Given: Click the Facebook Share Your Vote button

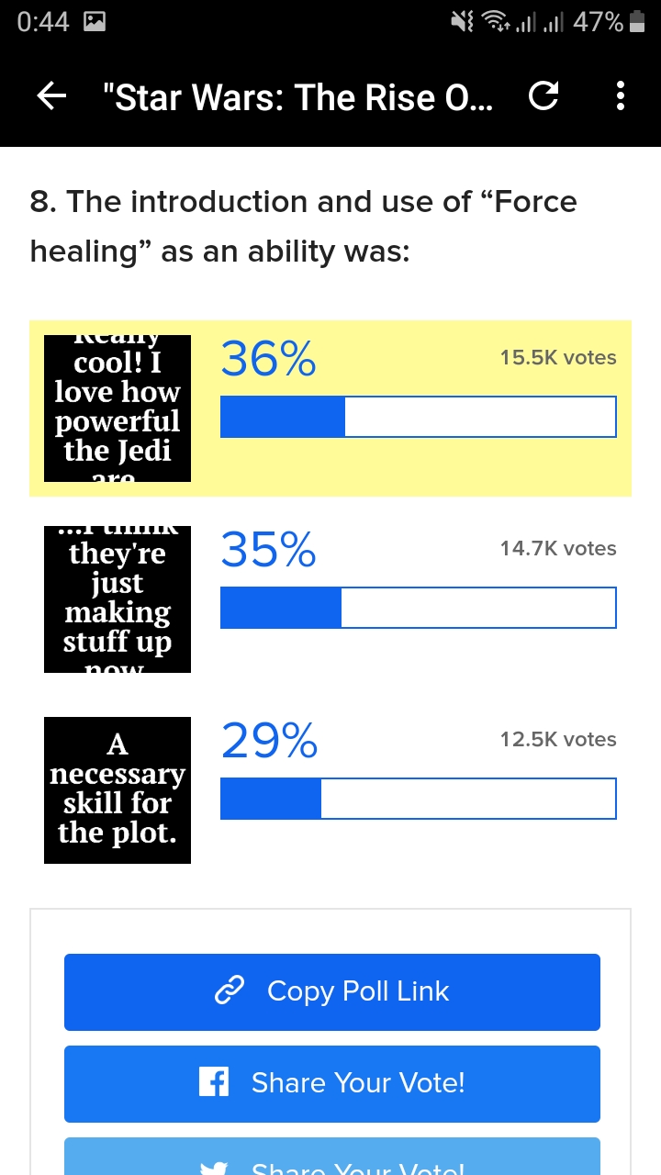Looking at the screenshot, I should [332, 1084].
